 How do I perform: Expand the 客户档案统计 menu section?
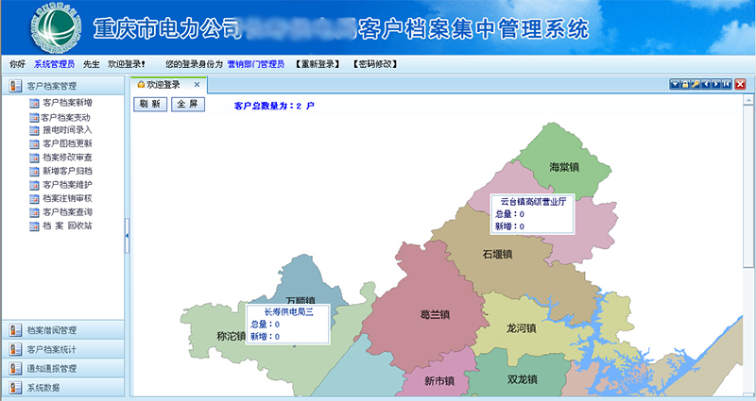click(x=63, y=349)
